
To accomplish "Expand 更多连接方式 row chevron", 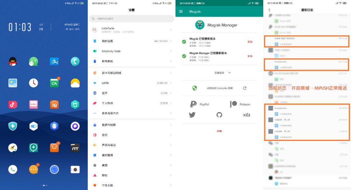I will [x=171, y=113].
